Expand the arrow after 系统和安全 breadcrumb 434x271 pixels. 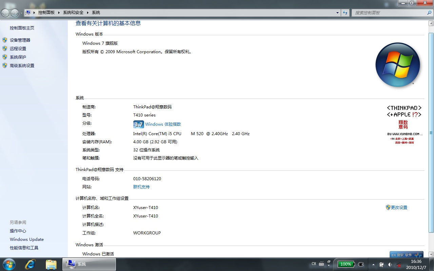coord(88,13)
